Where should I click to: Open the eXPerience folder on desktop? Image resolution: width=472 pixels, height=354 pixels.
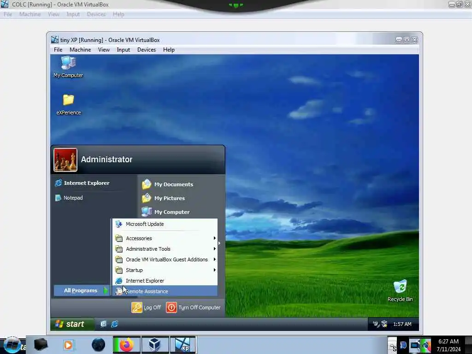68,105
